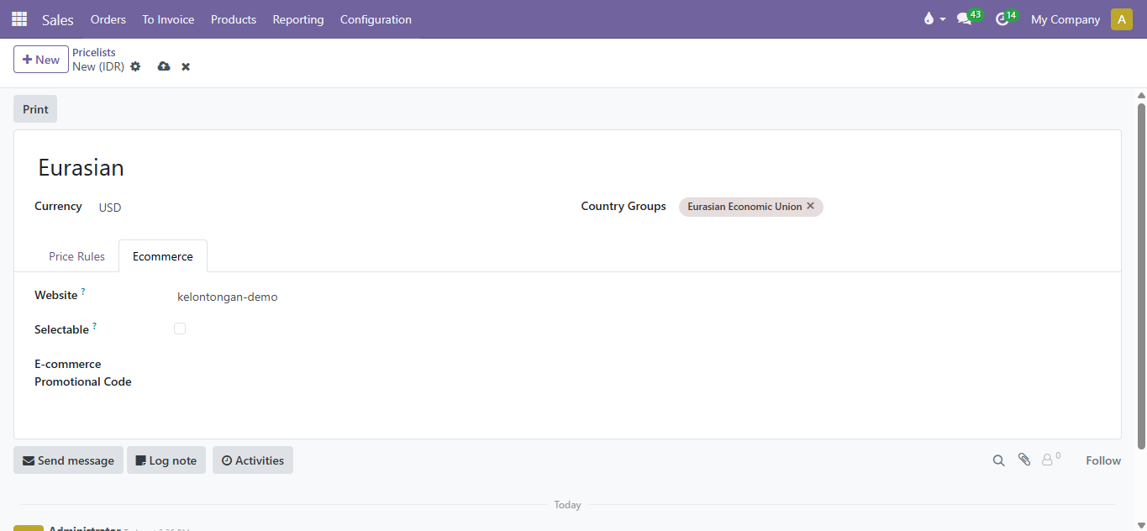This screenshot has height=531, width=1147.
Task: Remove the Eurasian Economic Union tag
Action: coord(810,206)
